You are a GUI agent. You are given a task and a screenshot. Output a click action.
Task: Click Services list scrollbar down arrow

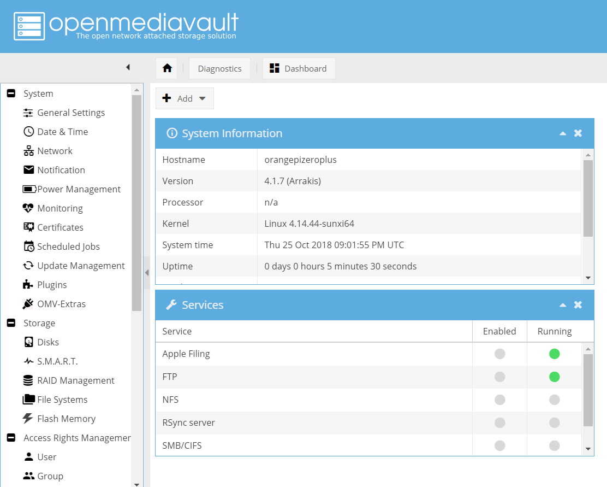click(588, 449)
